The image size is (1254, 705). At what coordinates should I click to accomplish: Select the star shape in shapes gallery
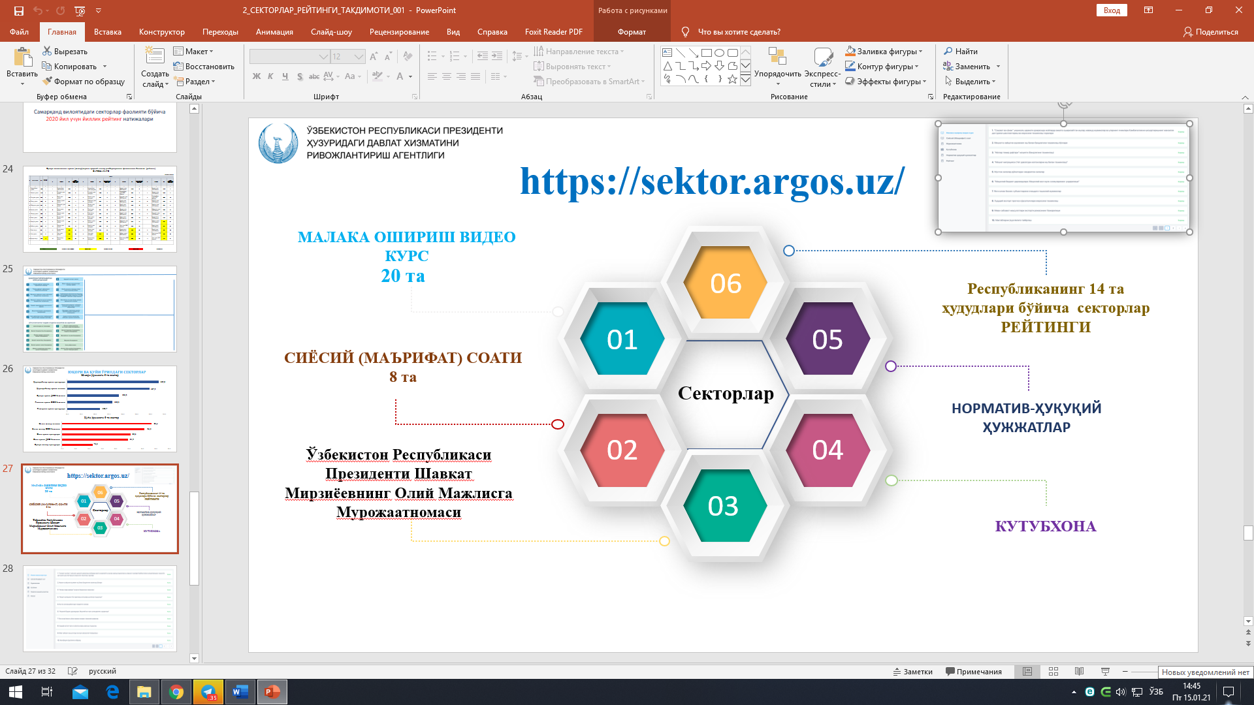pos(732,79)
